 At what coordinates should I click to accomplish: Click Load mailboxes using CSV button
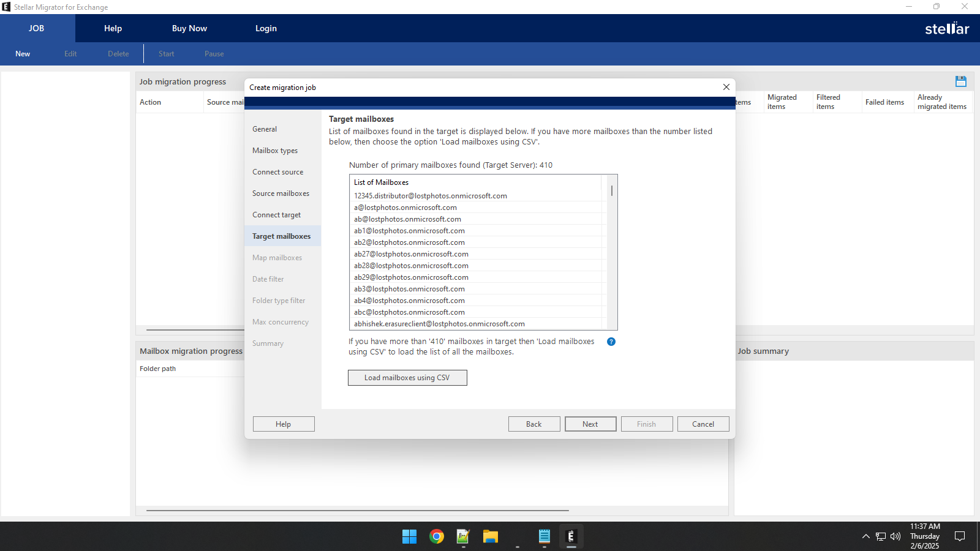coord(407,378)
